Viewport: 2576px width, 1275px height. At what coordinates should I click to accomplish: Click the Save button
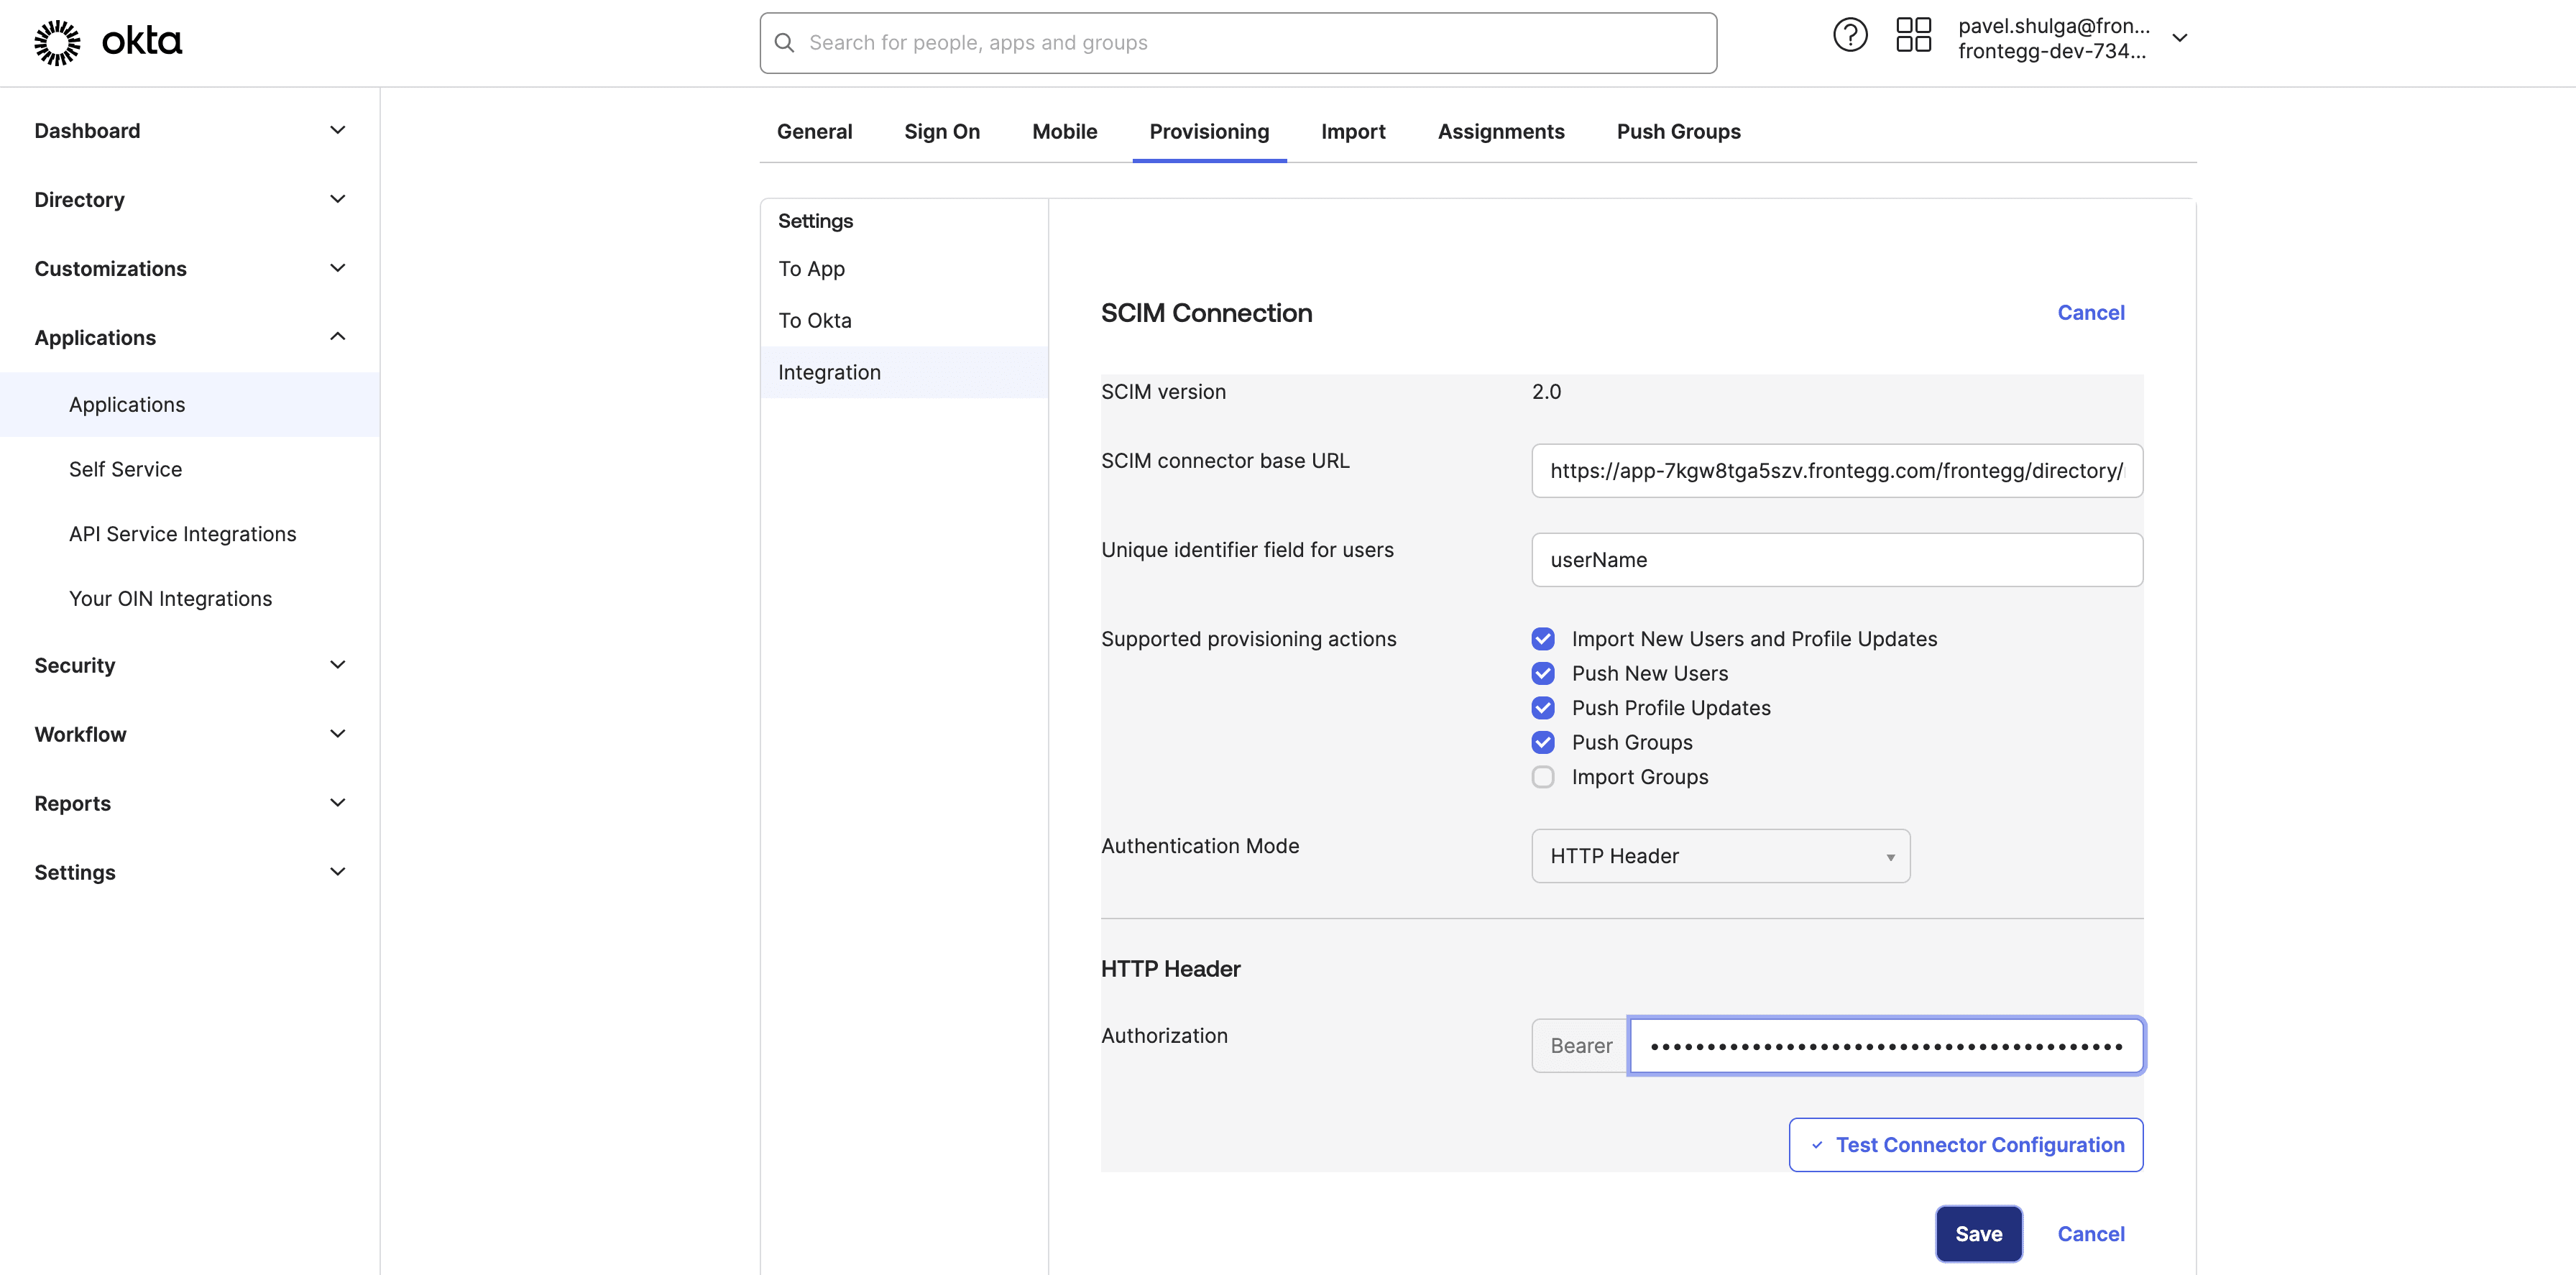(x=1978, y=1234)
